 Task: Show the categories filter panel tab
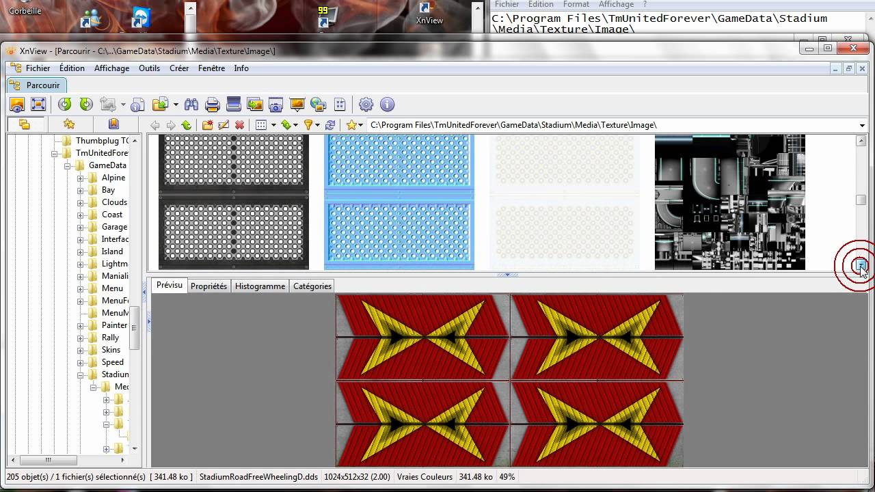point(113,124)
